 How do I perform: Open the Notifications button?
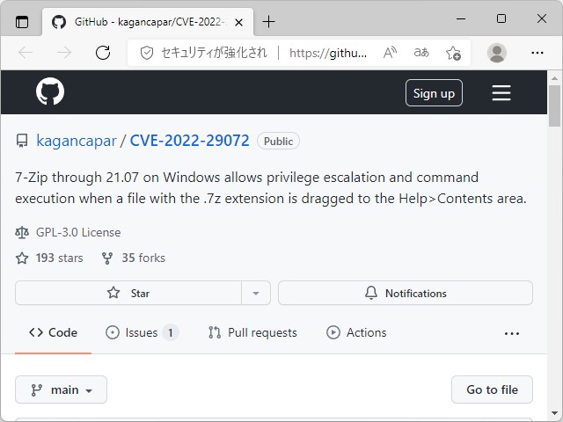(406, 293)
